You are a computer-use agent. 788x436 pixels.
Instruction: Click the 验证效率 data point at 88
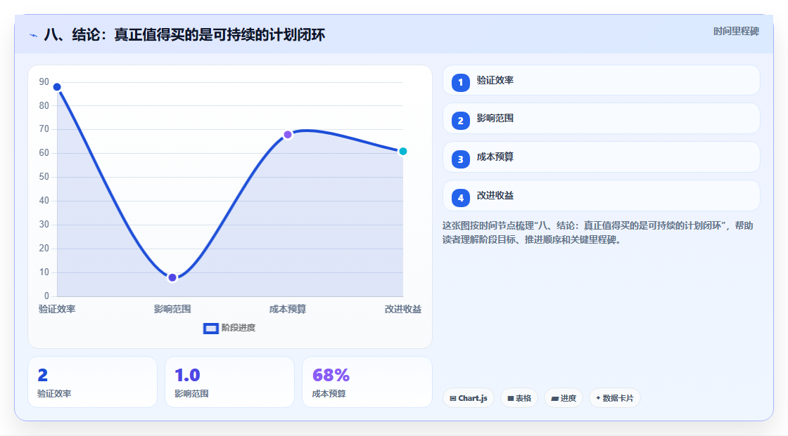(57, 87)
